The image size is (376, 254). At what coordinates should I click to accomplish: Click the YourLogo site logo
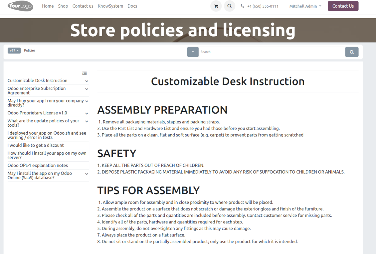[x=20, y=6]
